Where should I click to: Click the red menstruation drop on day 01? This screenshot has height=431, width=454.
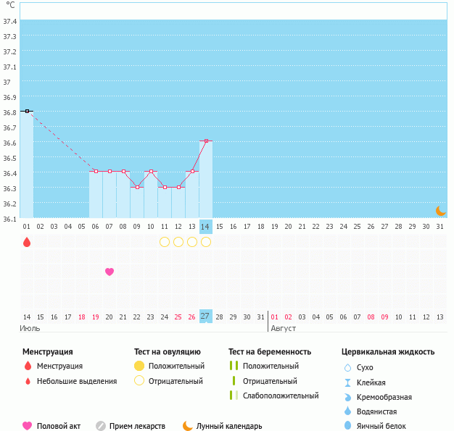(x=27, y=242)
